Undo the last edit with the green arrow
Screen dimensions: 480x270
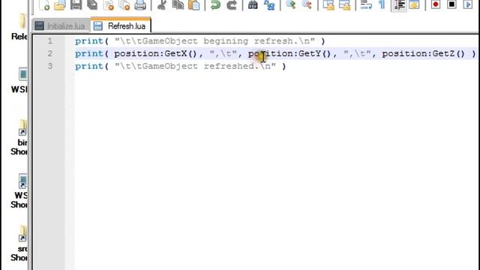pos(215,5)
